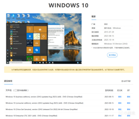Copy BT link for consumer editions 22H2
The width and height of the screenshot is (139, 119).
click(128, 103)
